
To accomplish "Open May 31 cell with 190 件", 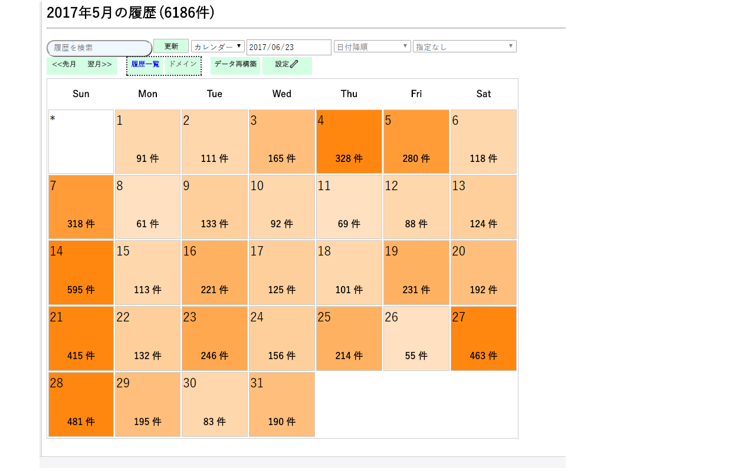I will click(x=282, y=404).
